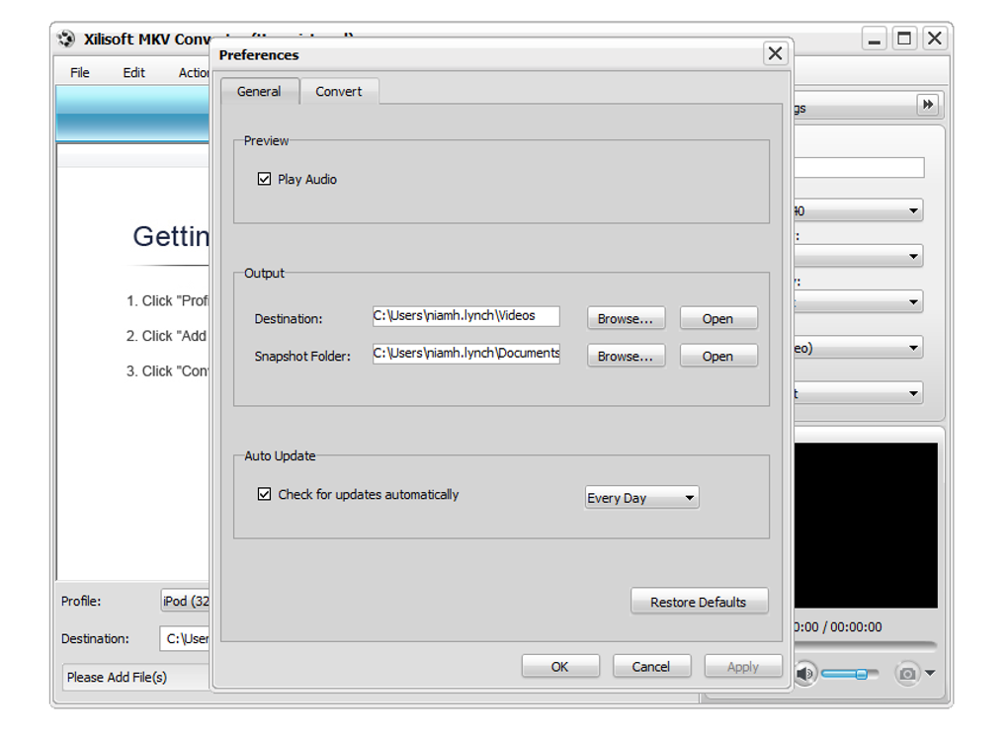This screenshot has height=737, width=1008.
Task: Cancel the Preferences dialog
Action: (651, 666)
